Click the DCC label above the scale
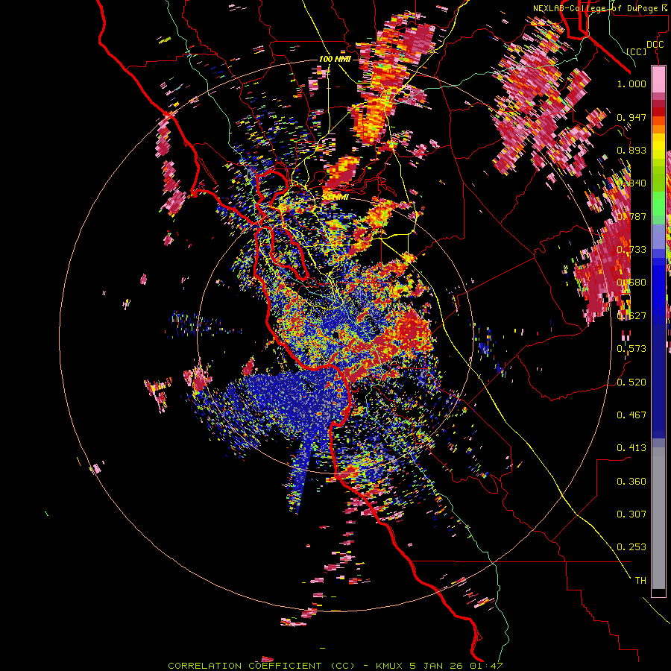The width and height of the screenshot is (671, 671). (x=655, y=45)
